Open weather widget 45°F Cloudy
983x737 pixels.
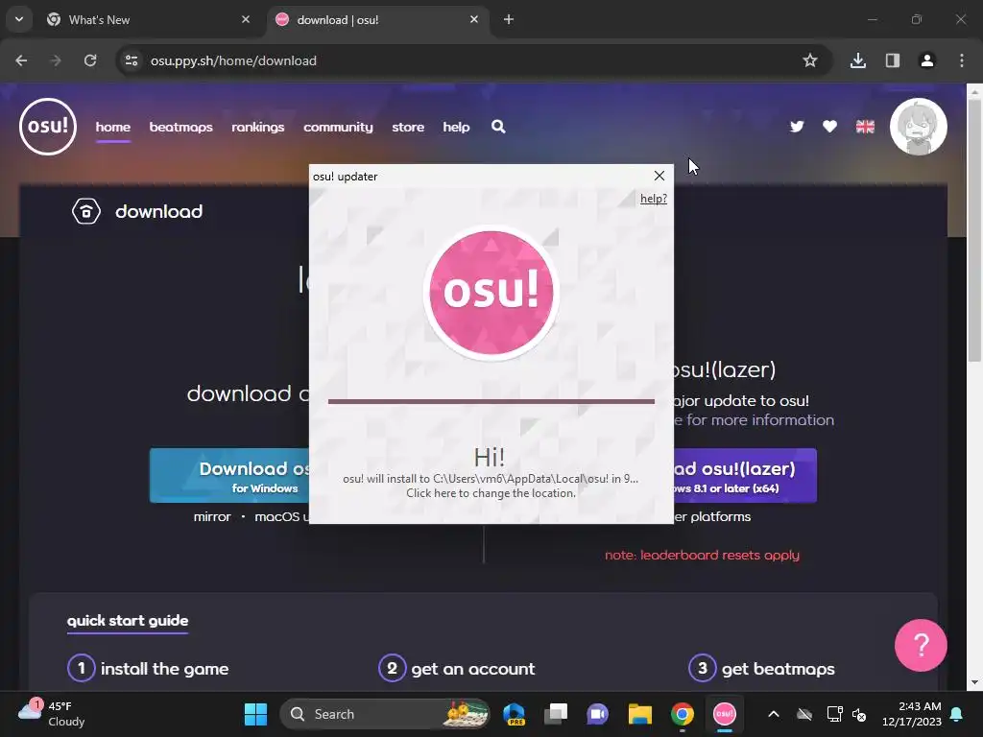[x=52, y=714]
